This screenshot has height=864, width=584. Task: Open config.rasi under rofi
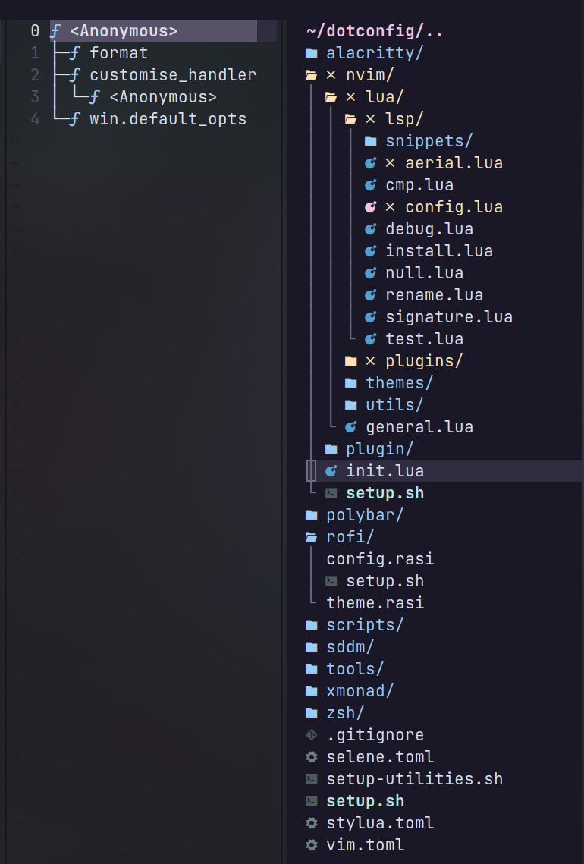coord(380,558)
